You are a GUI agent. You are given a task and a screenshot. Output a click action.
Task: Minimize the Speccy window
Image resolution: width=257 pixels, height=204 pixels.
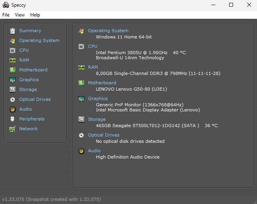tap(213, 5)
